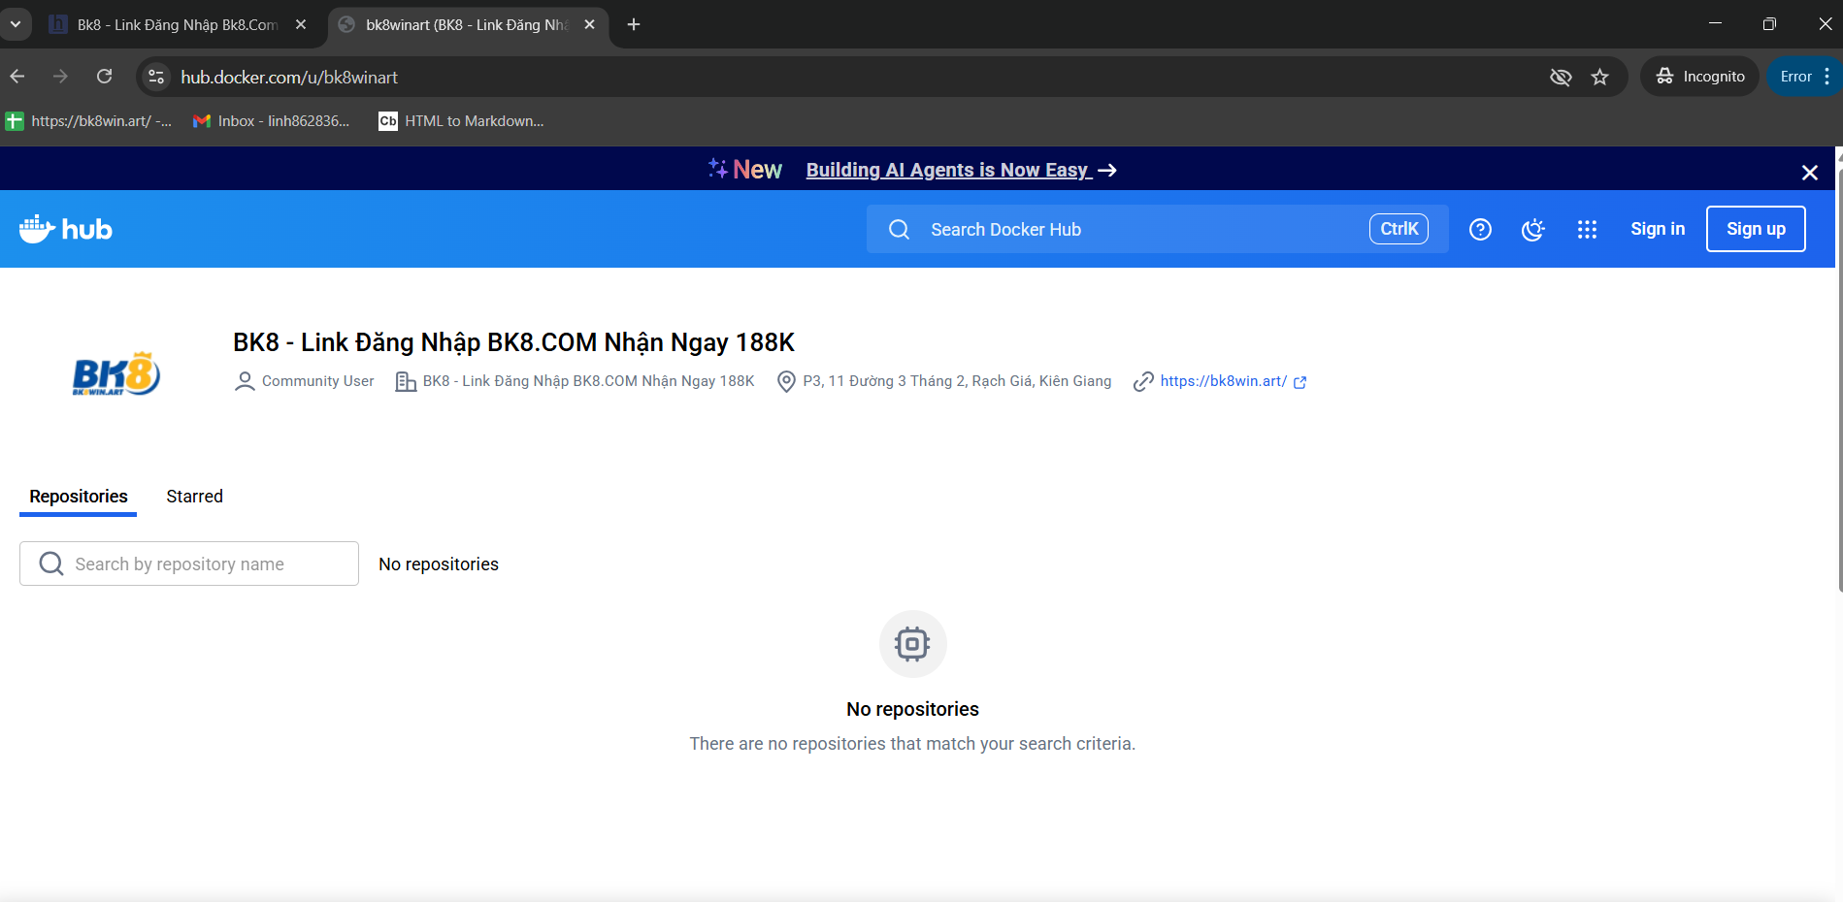This screenshot has width=1843, height=902.
Task: Open the help question mark icon
Action: point(1480,229)
